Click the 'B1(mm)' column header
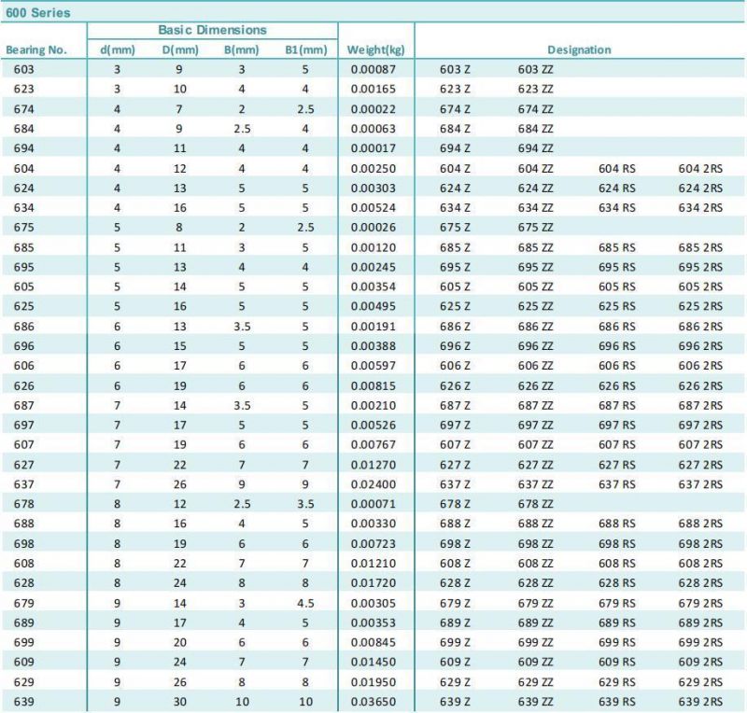Image resolution: width=747 pixels, height=713 pixels. pyautogui.click(x=306, y=50)
